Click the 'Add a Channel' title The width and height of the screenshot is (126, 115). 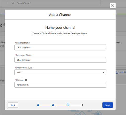tap(60, 15)
